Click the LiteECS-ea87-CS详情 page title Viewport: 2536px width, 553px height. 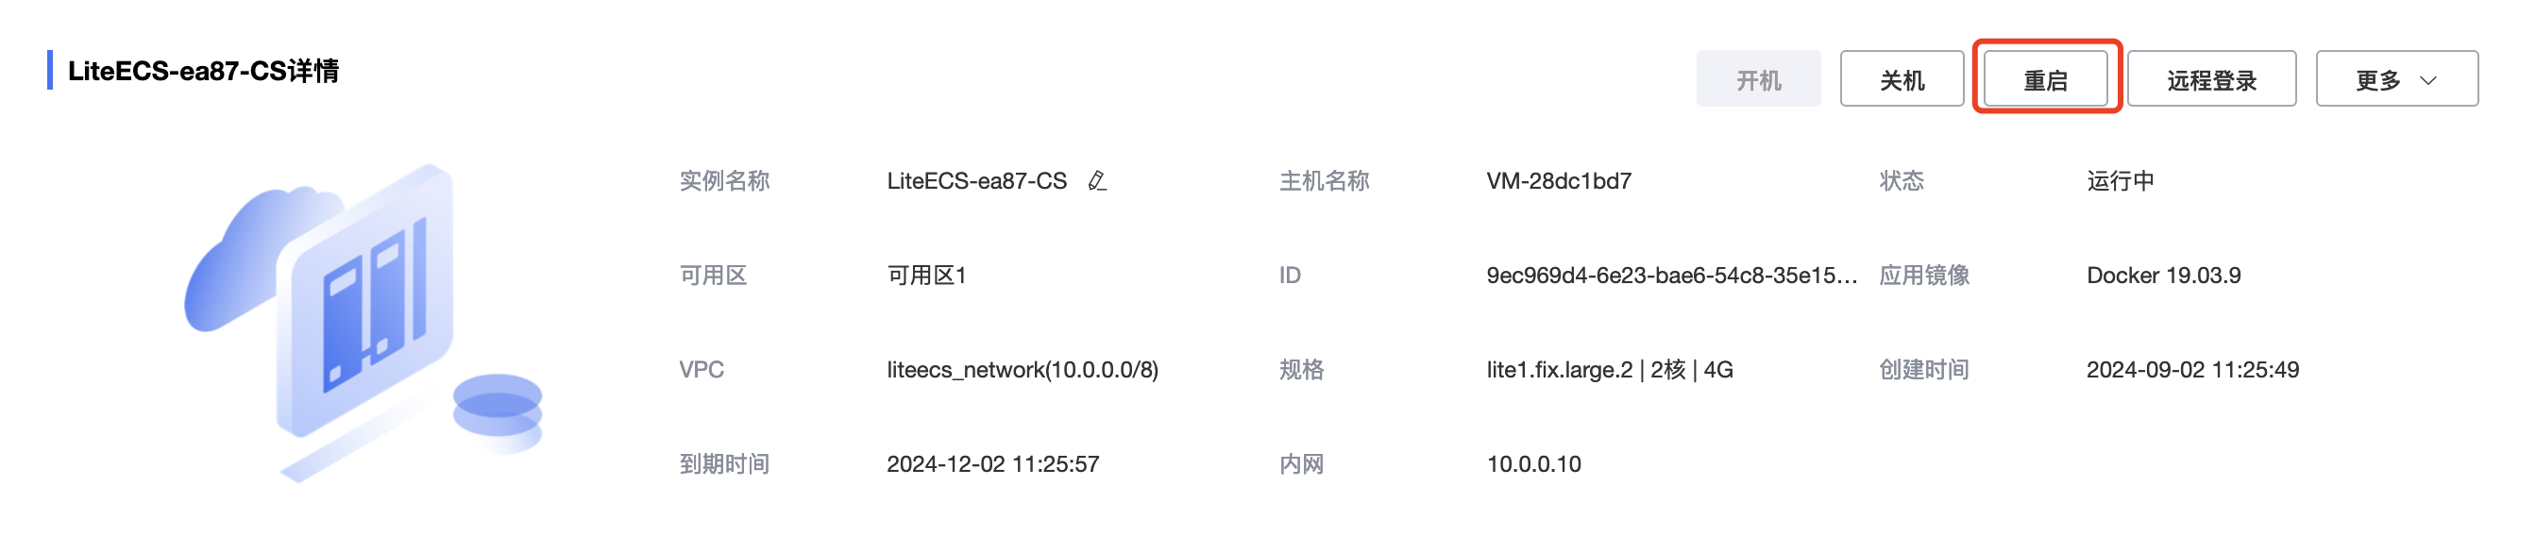point(203,71)
